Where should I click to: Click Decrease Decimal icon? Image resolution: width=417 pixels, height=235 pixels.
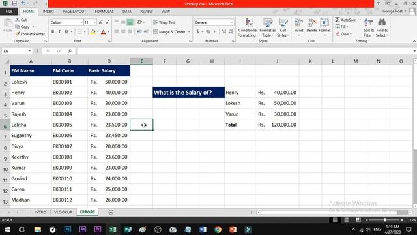(x=231, y=32)
